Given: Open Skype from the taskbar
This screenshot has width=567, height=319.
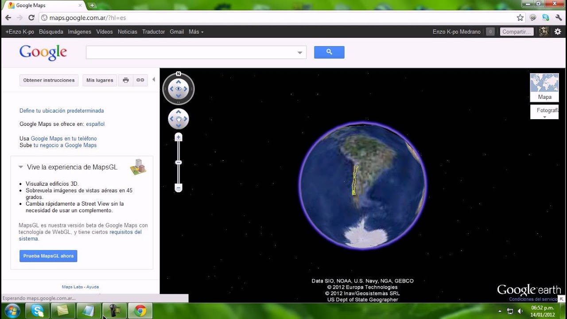Looking at the screenshot, I should click(x=37, y=311).
